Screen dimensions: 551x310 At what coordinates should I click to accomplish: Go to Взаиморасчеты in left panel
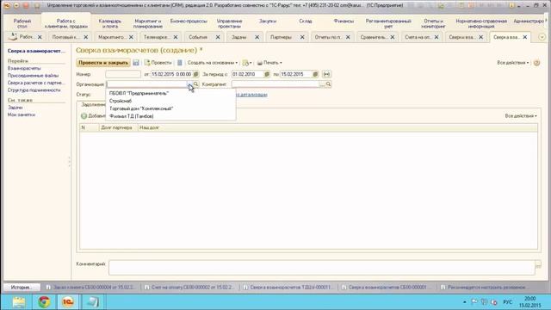pyautogui.click(x=24, y=68)
